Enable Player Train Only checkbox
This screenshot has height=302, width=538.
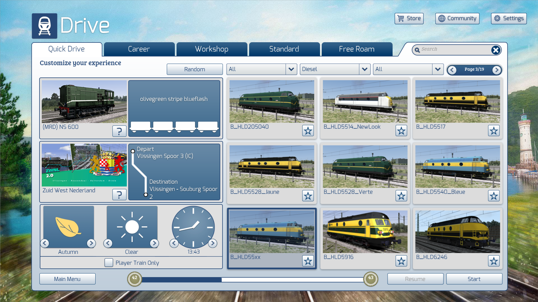tap(109, 263)
